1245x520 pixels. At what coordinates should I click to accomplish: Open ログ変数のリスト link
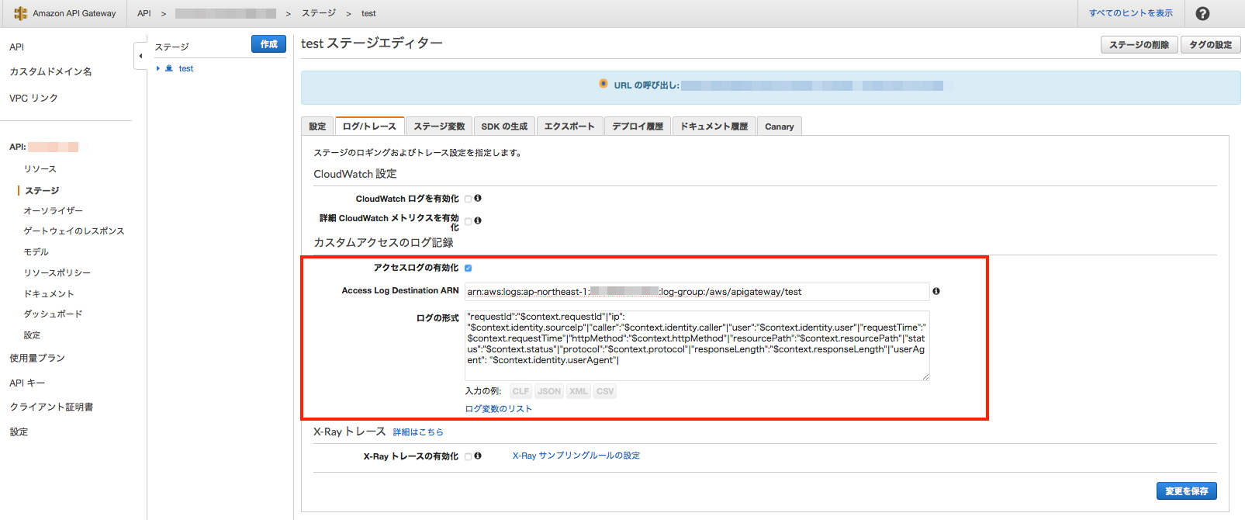click(498, 409)
